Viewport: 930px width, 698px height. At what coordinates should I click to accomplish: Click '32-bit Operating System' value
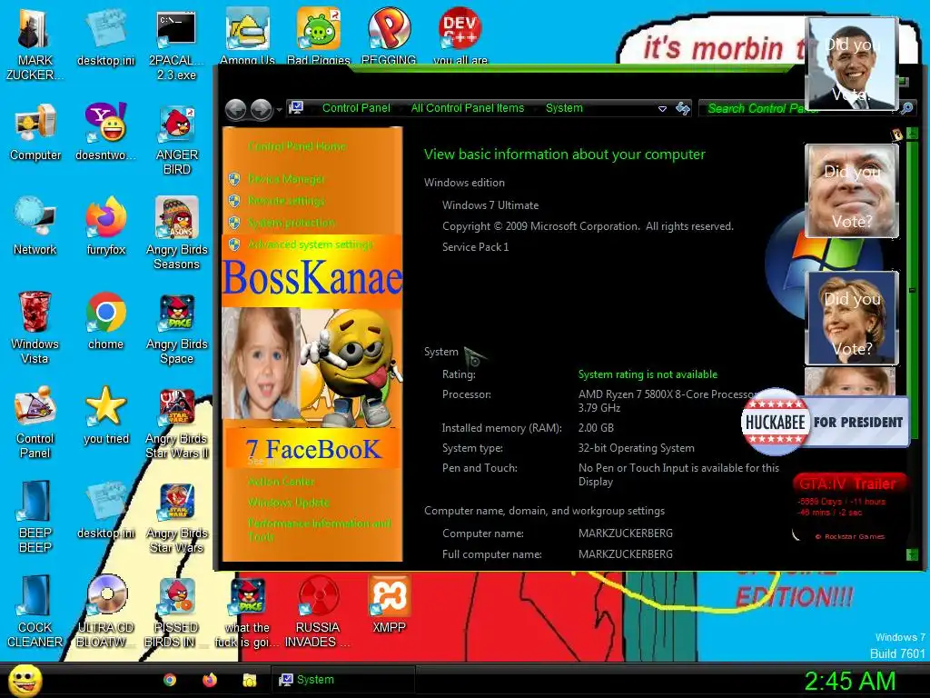637,448
